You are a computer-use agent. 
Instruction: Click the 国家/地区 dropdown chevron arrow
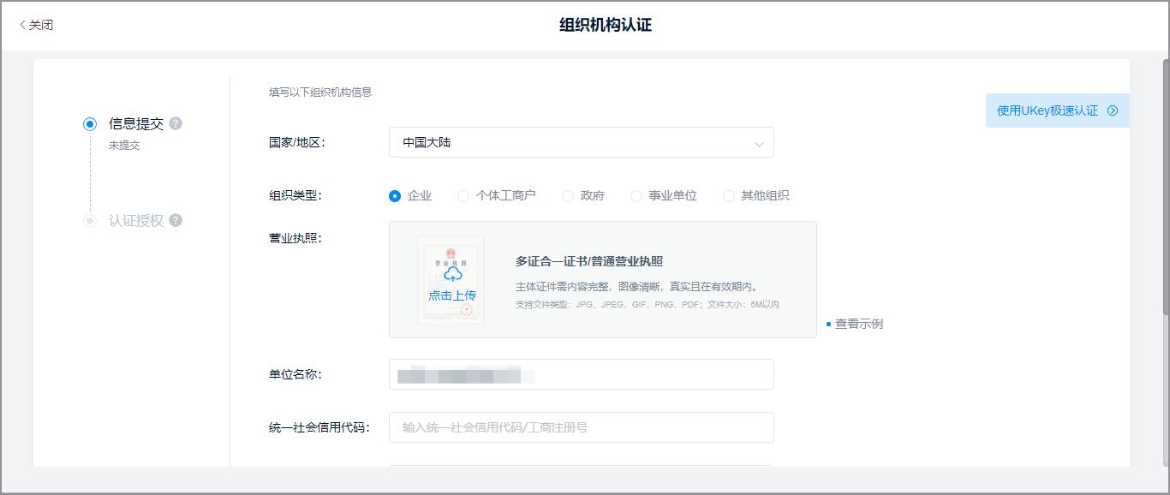coord(759,144)
